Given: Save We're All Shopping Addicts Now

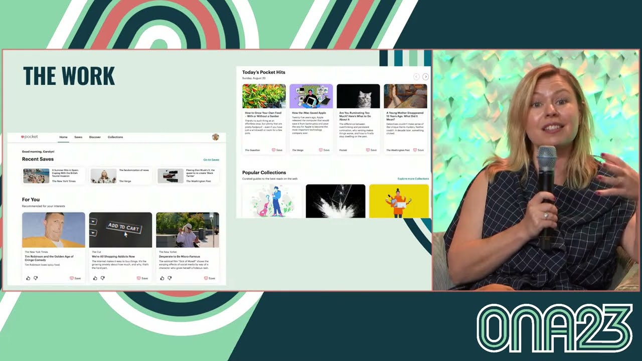Looking at the screenshot, I should (x=142, y=278).
